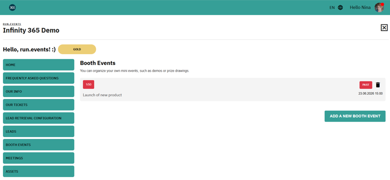Open Meetings section
390x180 pixels.
[x=39, y=158]
